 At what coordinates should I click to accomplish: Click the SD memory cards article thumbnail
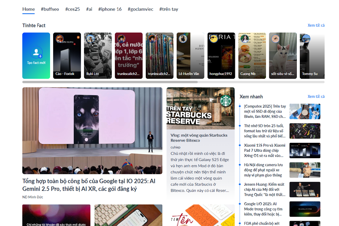click(305, 131)
